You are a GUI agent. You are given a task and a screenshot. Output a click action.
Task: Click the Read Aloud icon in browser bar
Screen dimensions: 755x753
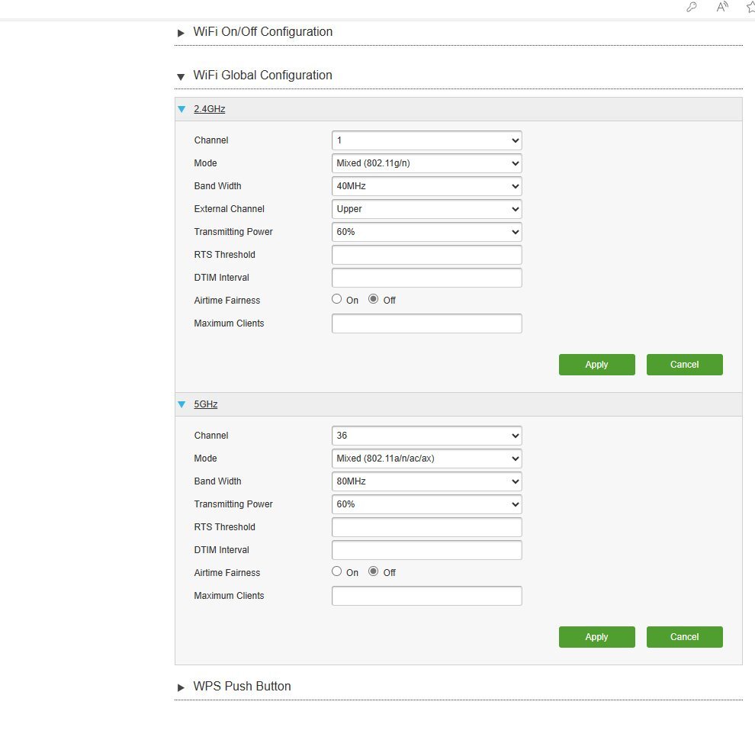click(x=721, y=7)
